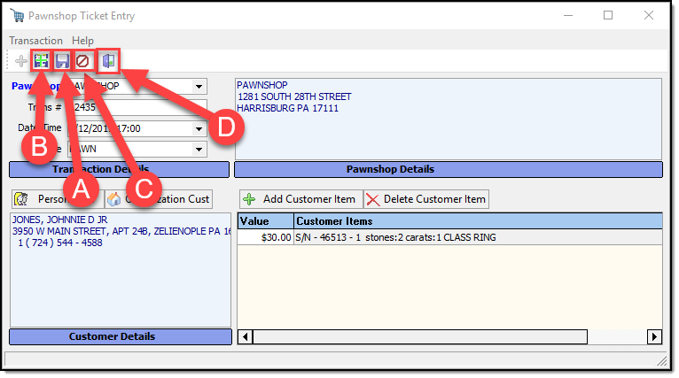
Task: Click the Value column header
Action: [x=265, y=220]
